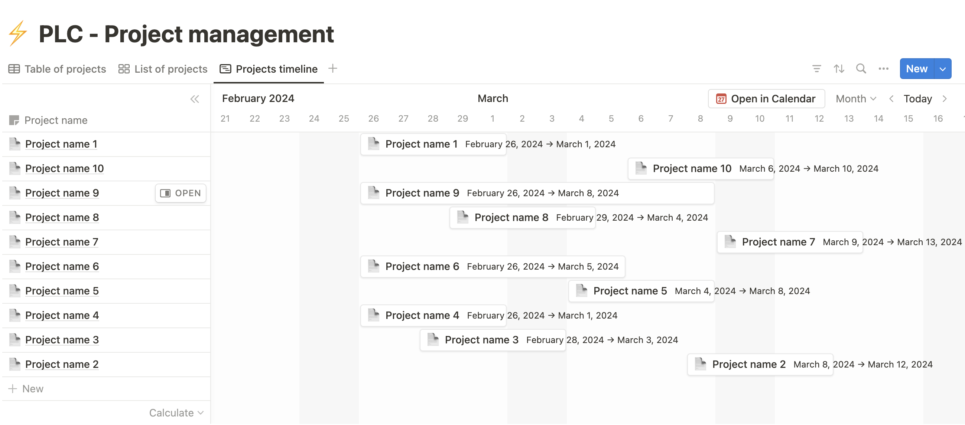The width and height of the screenshot is (965, 425).
Task: Open the sort arrows icon
Action: click(839, 69)
